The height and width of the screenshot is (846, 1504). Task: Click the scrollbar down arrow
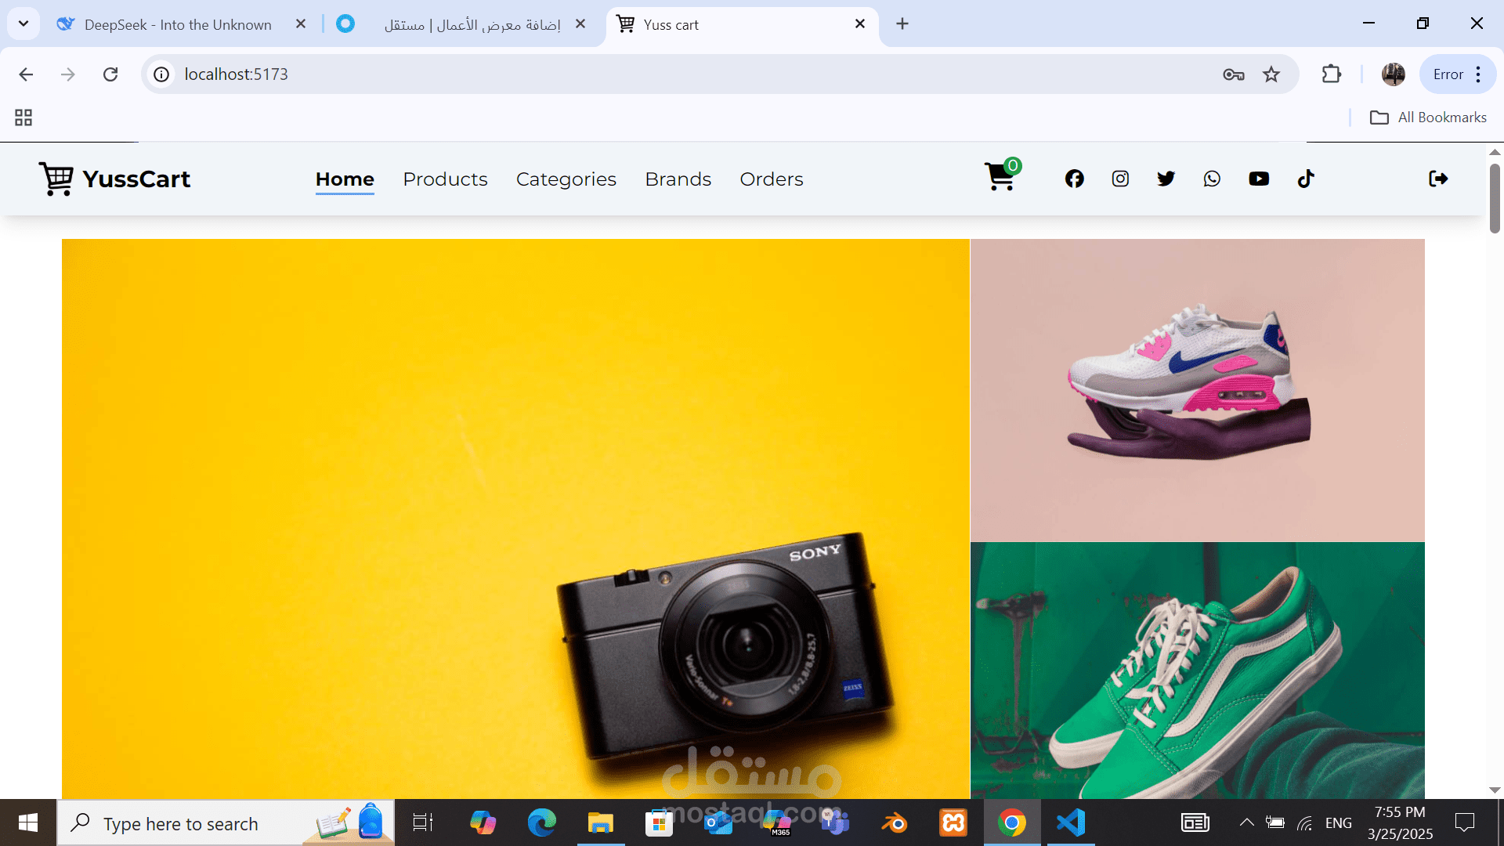(x=1495, y=790)
